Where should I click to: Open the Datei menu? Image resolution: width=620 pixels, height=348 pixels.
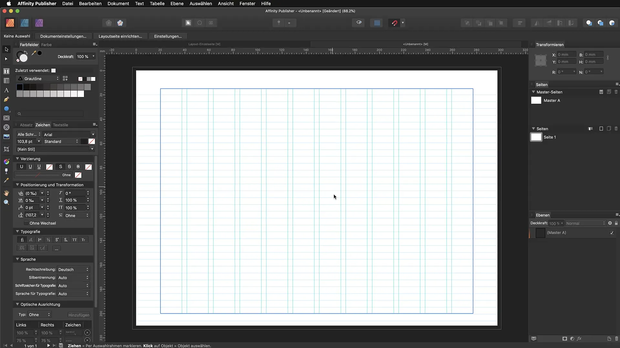67,4
